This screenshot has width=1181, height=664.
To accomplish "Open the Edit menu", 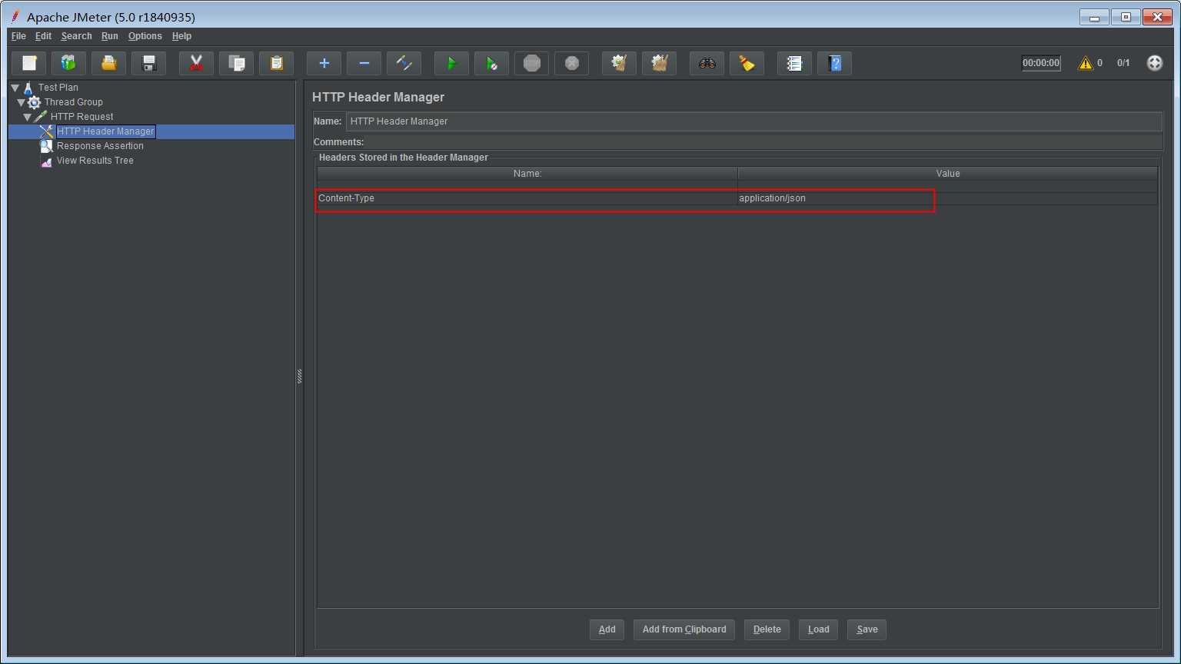I will point(43,36).
